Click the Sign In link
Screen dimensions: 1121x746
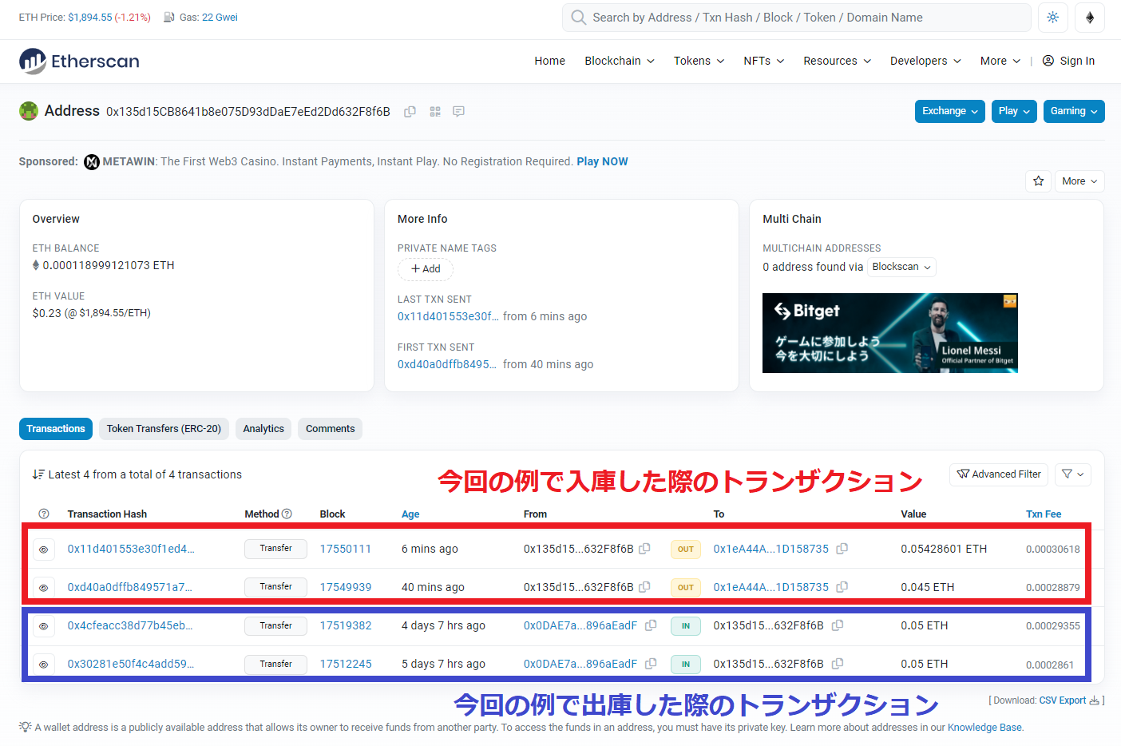coord(1077,61)
